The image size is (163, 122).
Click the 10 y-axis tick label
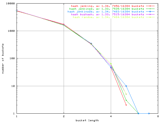tap(13, 86)
